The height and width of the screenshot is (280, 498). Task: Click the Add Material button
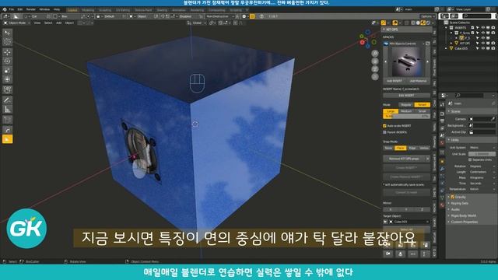(419, 81)
